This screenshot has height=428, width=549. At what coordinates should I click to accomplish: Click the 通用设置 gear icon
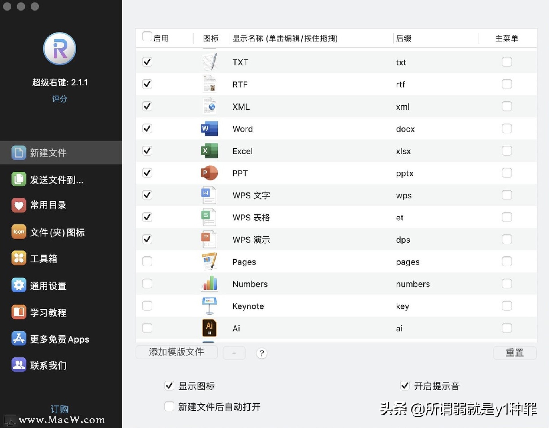(19, 285)
